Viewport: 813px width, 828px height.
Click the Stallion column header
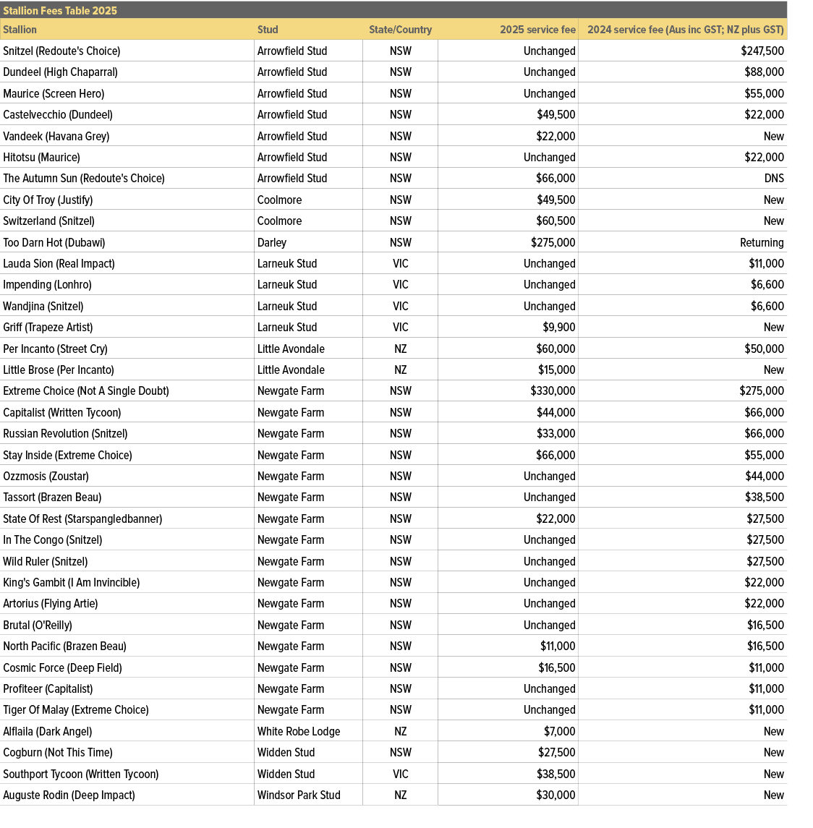click(x=20, y=30)
